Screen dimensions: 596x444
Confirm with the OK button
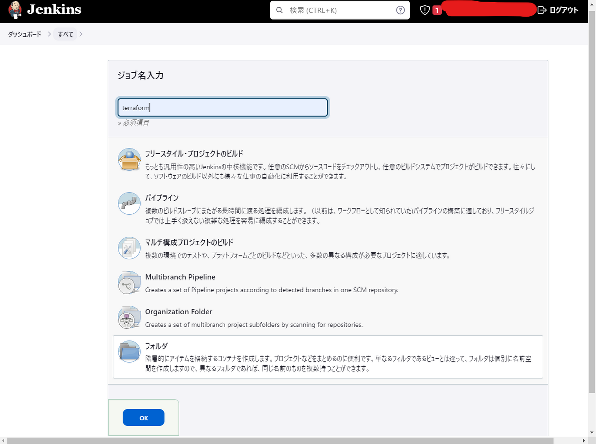tap(144, 418)
